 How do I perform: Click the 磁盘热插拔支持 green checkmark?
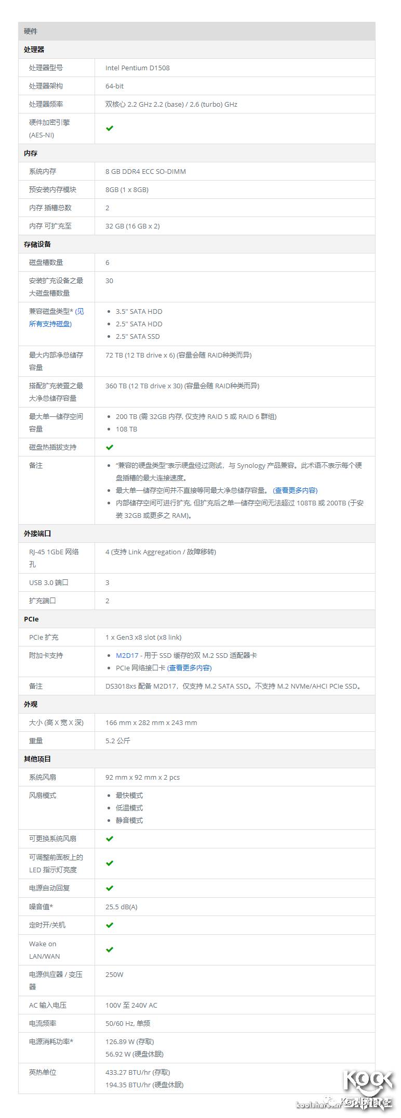tap(110, 447)
